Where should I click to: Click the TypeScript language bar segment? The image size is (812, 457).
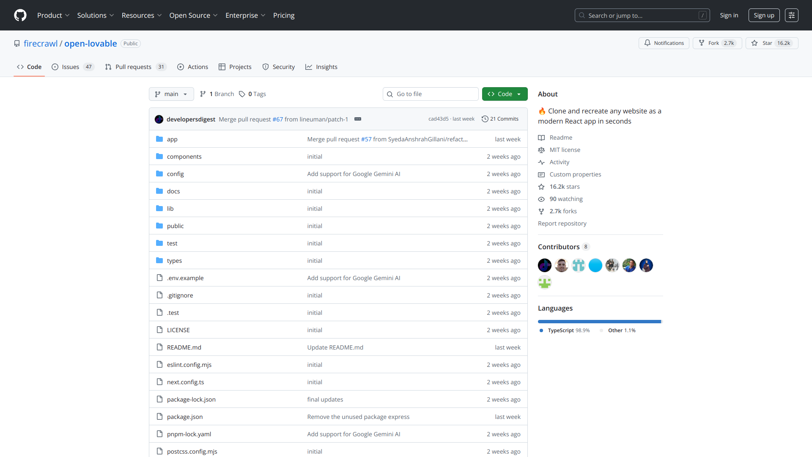click(x=599, y=322)
